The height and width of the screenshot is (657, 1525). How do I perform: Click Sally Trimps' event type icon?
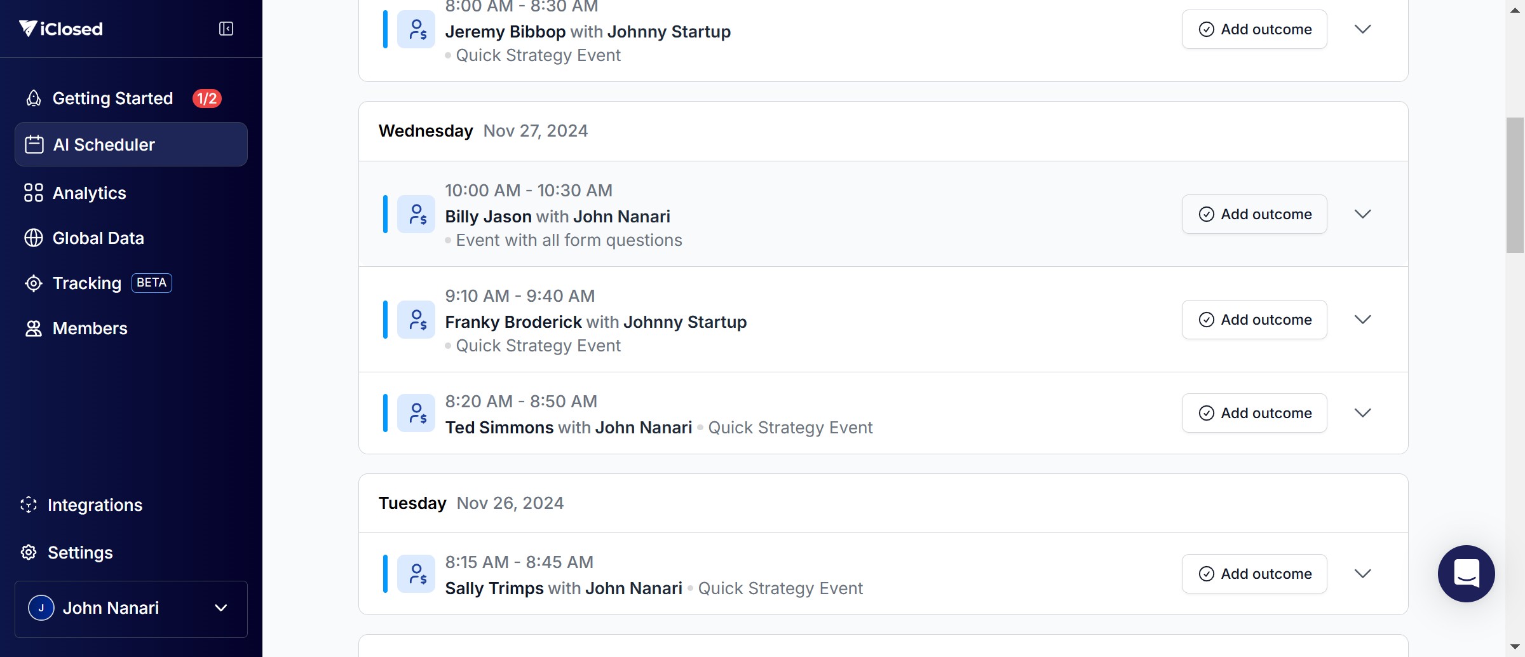click(x=416, y=574)
